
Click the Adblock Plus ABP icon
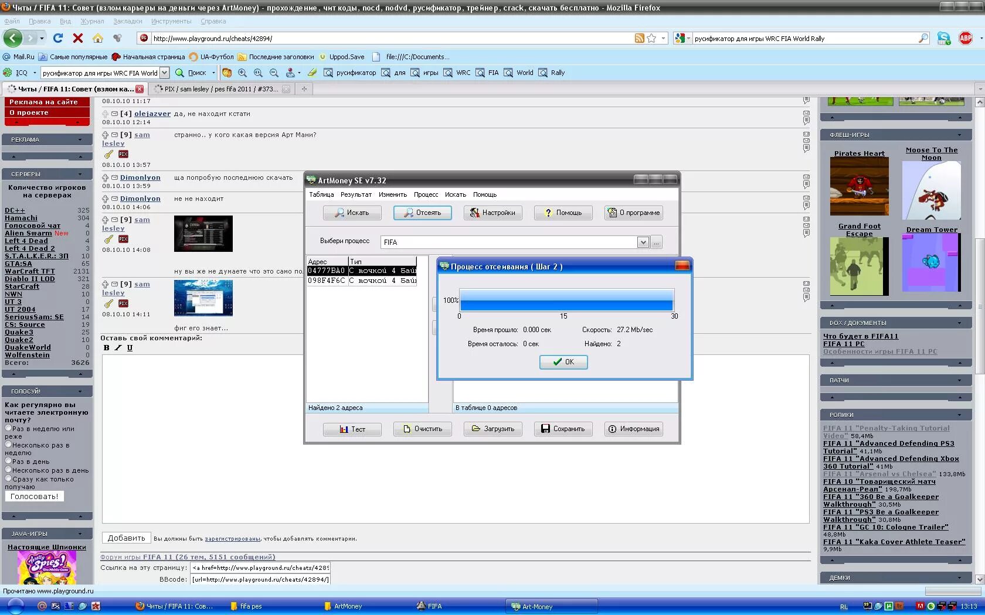[x=965, y=38]
